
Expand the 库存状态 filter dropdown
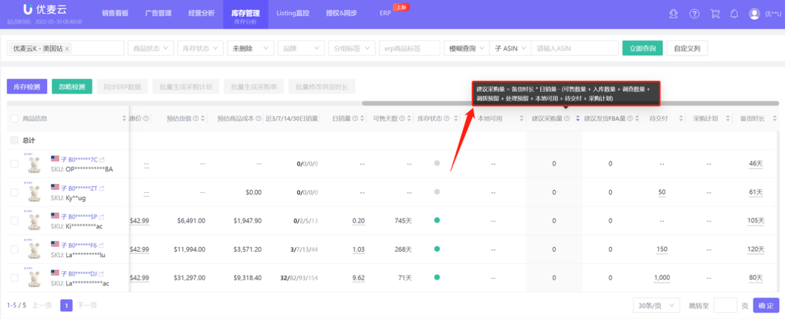(x=201, y=48)
